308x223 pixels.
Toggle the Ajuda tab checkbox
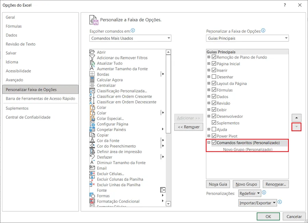[x=214, y=129]
